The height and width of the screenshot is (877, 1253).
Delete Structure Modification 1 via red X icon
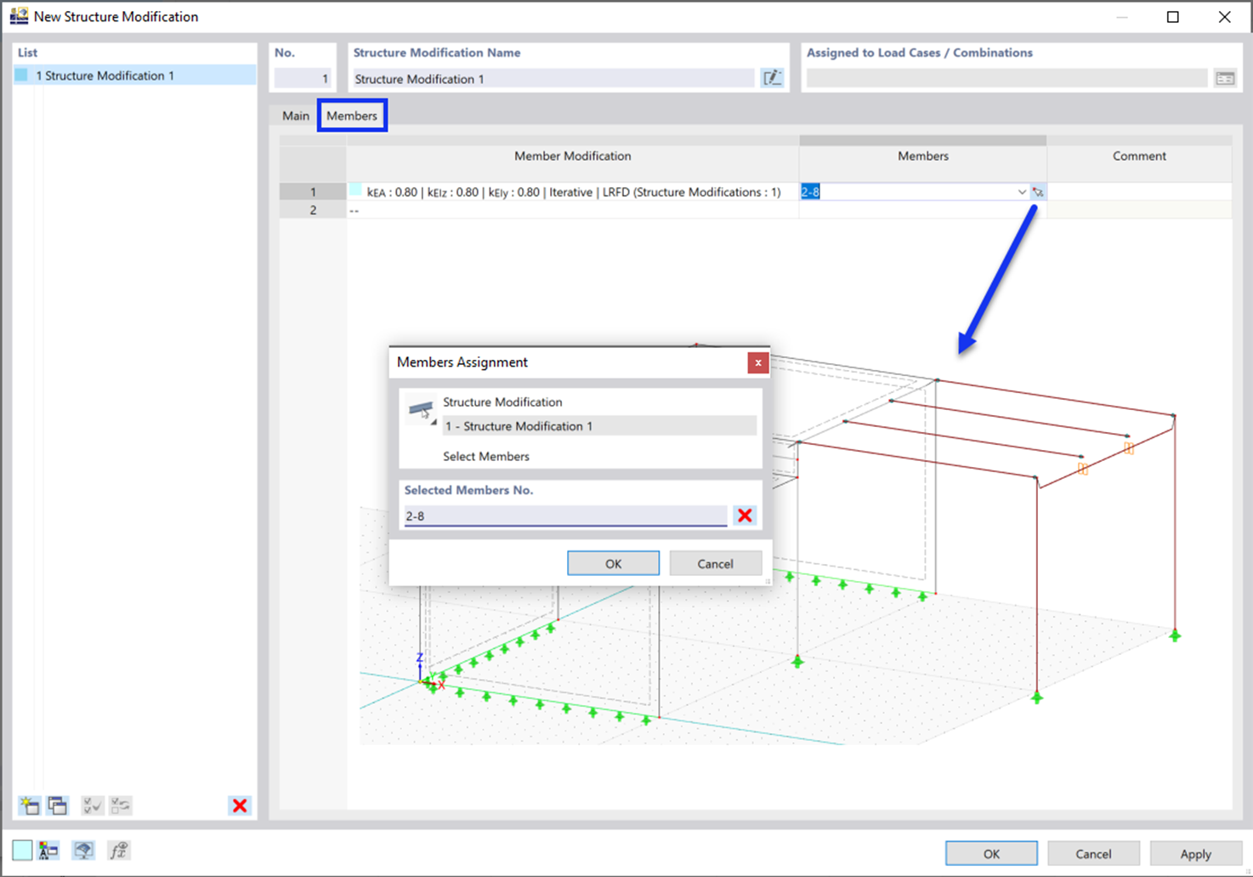(239, 806)
